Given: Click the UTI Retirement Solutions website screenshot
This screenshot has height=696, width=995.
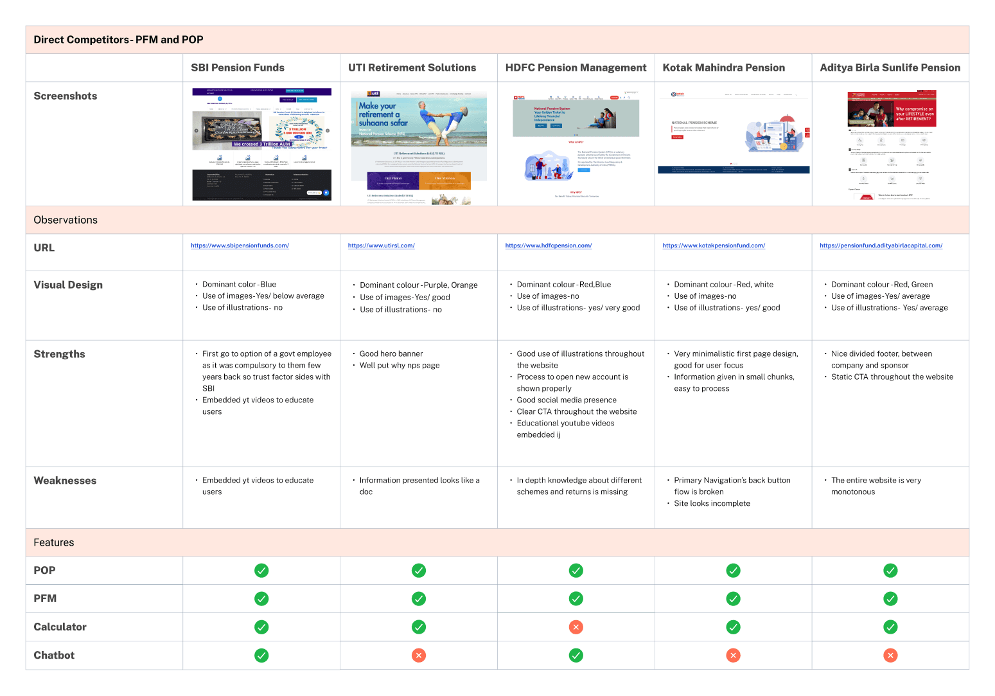Looking at the screenshot, I should 419,148.
